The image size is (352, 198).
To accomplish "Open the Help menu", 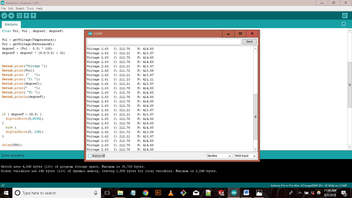I will [39, 9].
